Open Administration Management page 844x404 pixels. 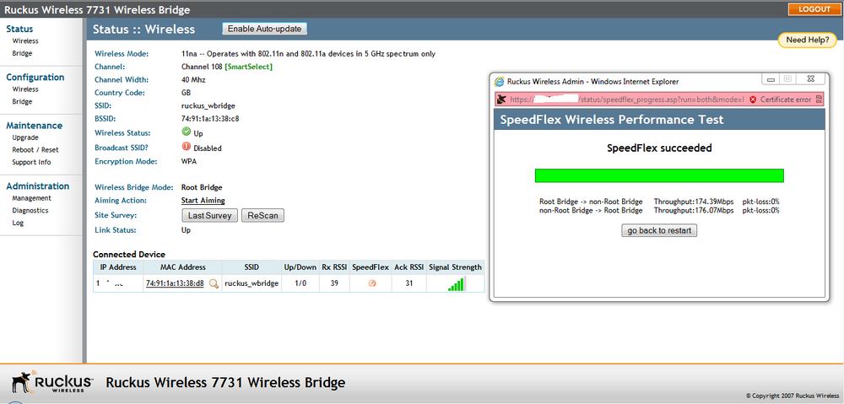[32, 198]
